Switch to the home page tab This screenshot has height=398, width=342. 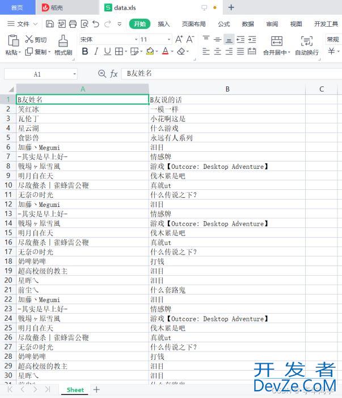pos(17,7)
